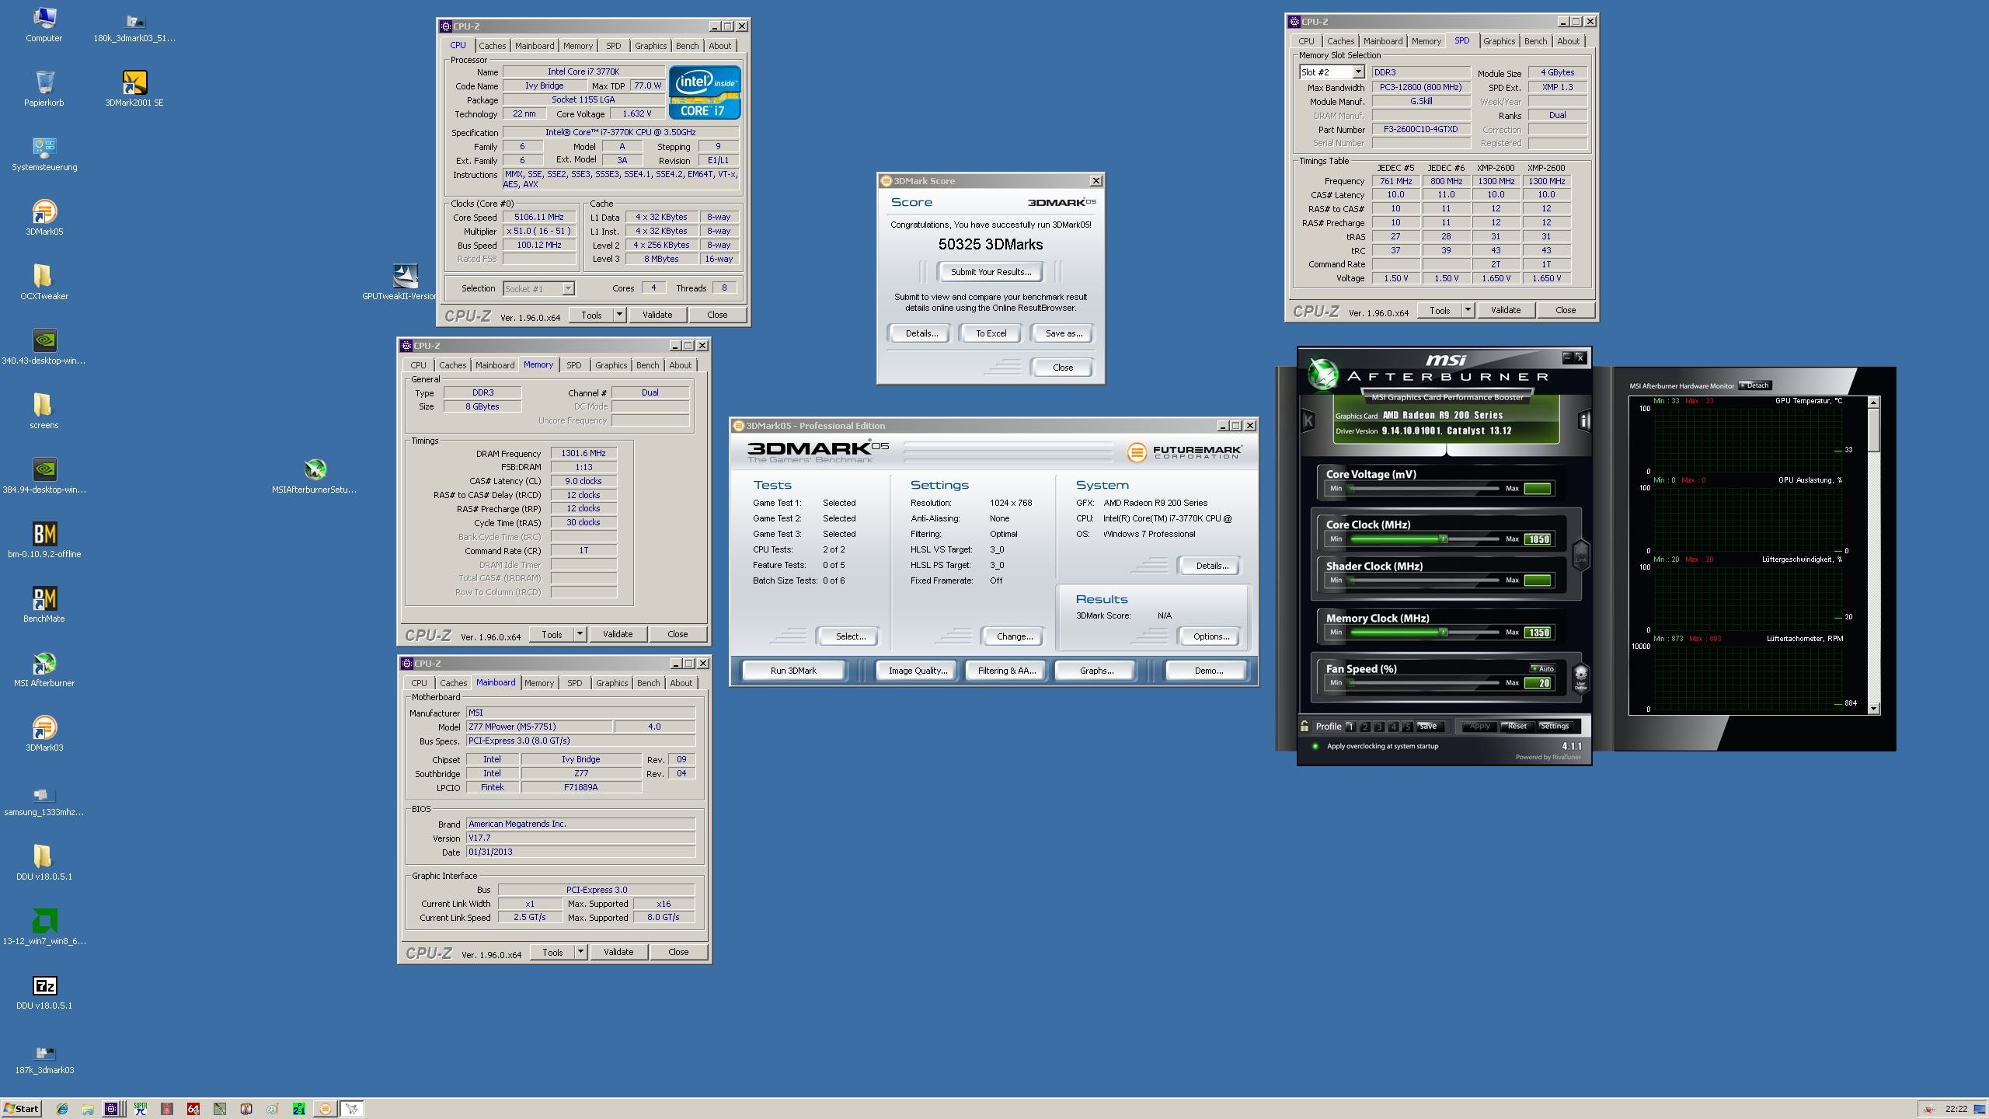Click Detach on Afterburner Hardware Monitor
Viewport: 1989px width, 1119px height.
(1754, 385)
